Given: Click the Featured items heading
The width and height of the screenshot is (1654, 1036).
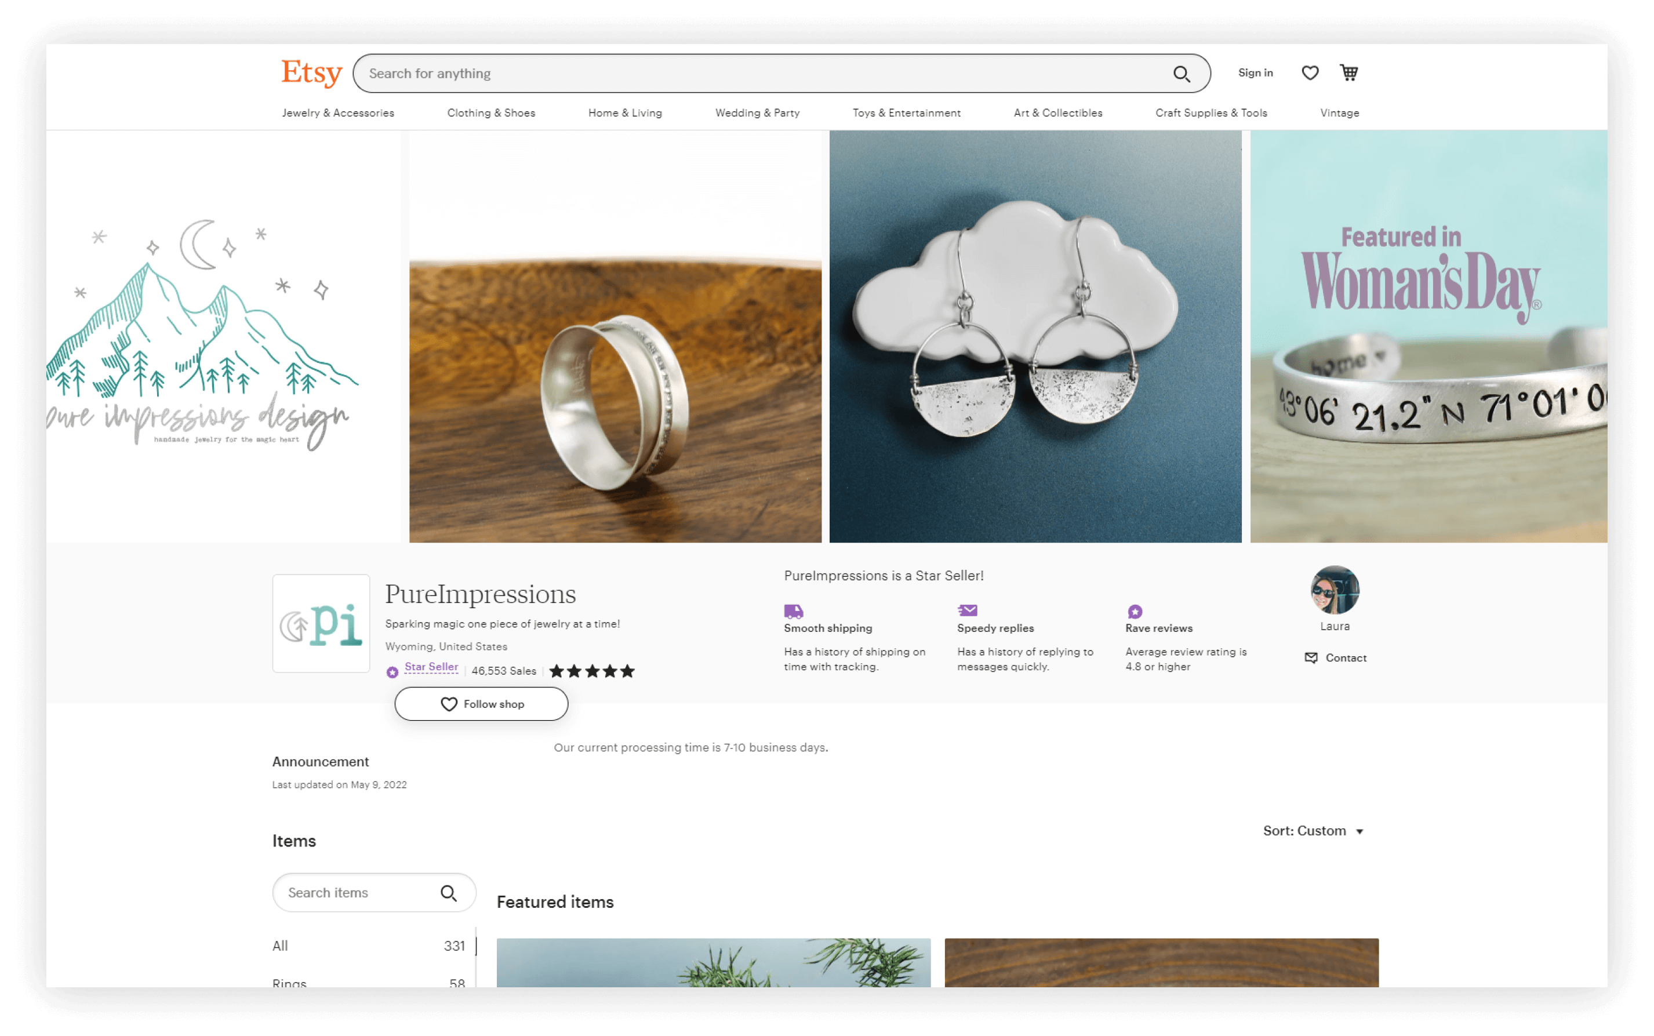Looking at the screenshot, I should click(555, 901).
